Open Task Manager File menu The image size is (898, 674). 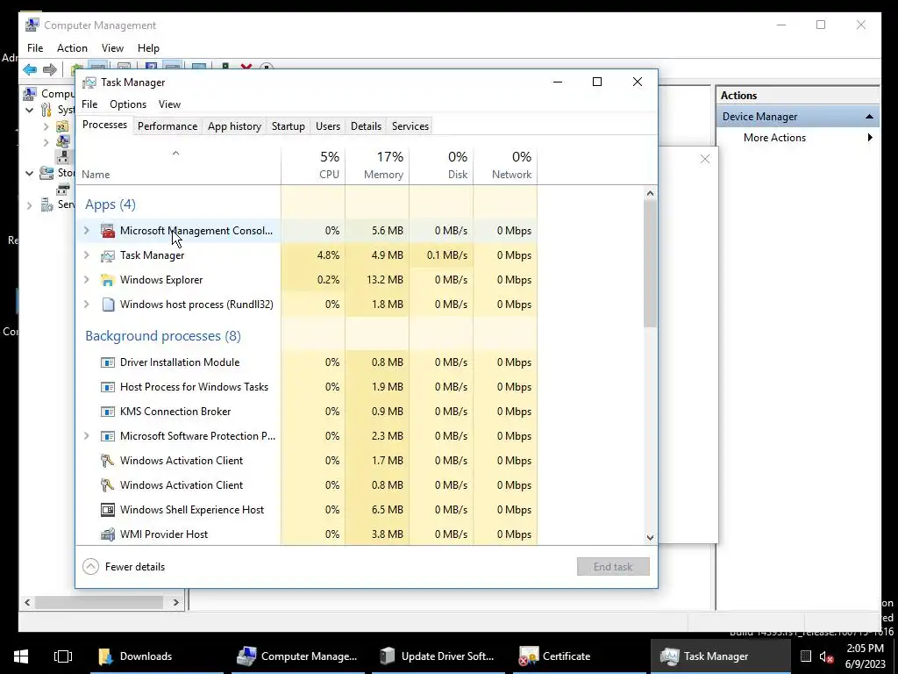pos(89,104)
